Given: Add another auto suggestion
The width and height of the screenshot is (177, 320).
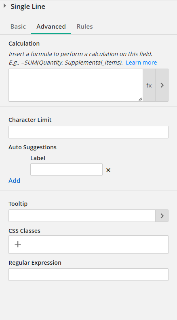Looking at the screenshot, I should point(14,181).
